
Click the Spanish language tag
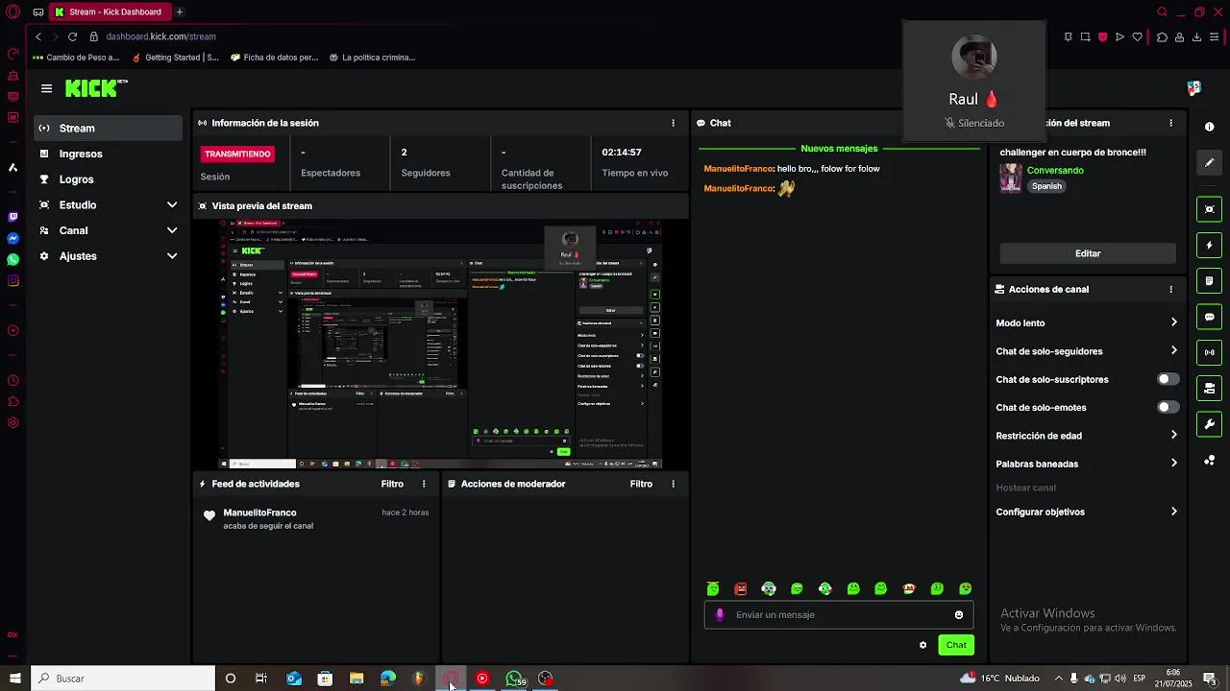pyautogui.click(x=1046, y=186)
